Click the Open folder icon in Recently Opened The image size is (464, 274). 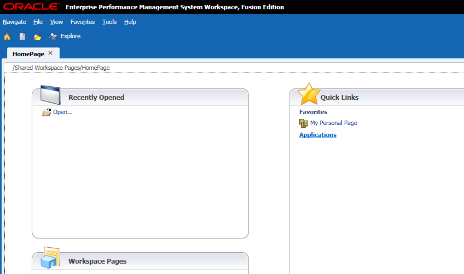point(47,112)
